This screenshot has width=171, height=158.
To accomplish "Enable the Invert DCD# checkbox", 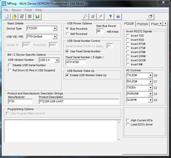I will [x=128, y=60].
